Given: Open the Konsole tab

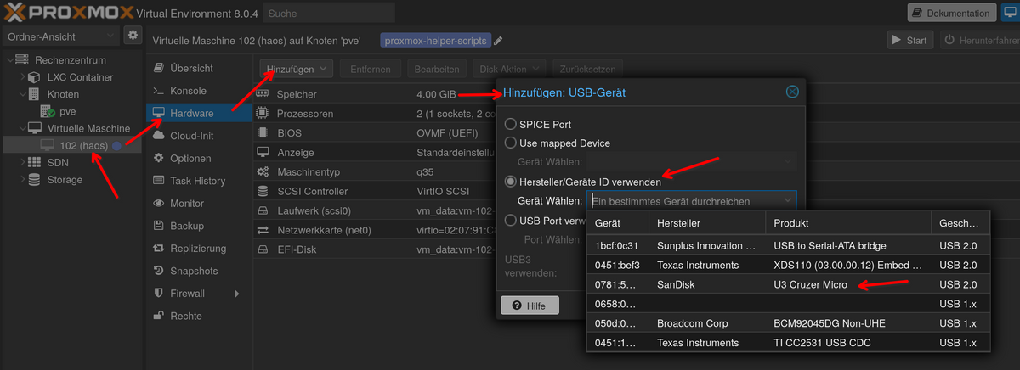Looking at the screenshot, I should click(x=200, y=91).
